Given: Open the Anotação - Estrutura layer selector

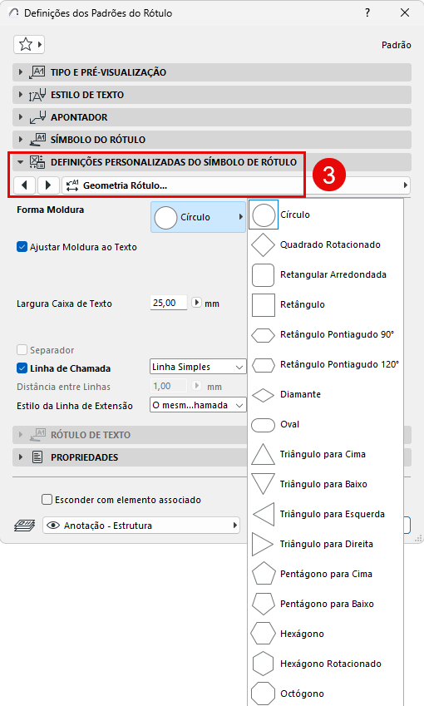Looking at the screenshot, I should (x=141, y=526).
